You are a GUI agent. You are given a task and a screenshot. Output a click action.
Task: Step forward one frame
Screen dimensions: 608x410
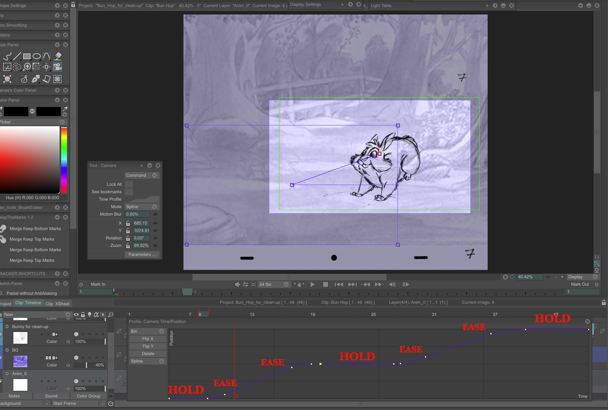406,284
